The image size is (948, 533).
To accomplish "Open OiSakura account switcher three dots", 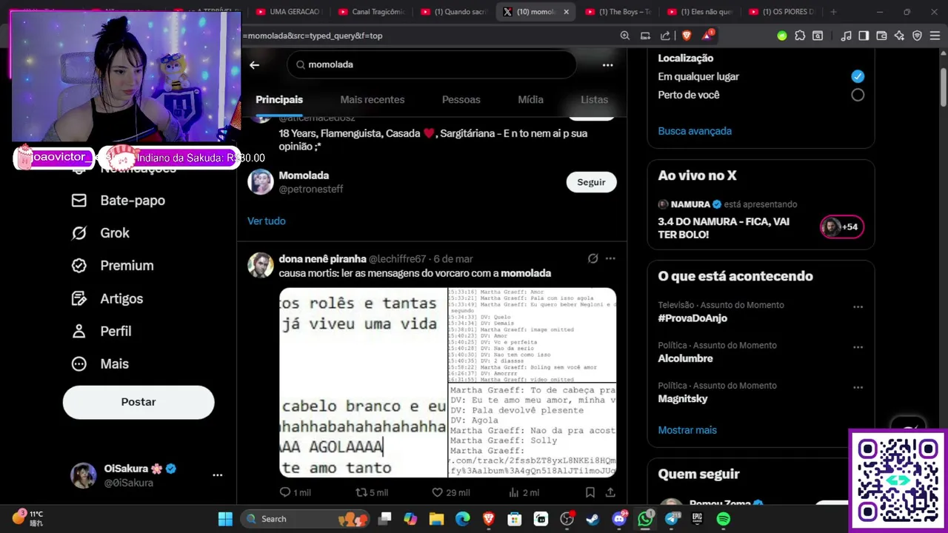I will pos(217,475).
